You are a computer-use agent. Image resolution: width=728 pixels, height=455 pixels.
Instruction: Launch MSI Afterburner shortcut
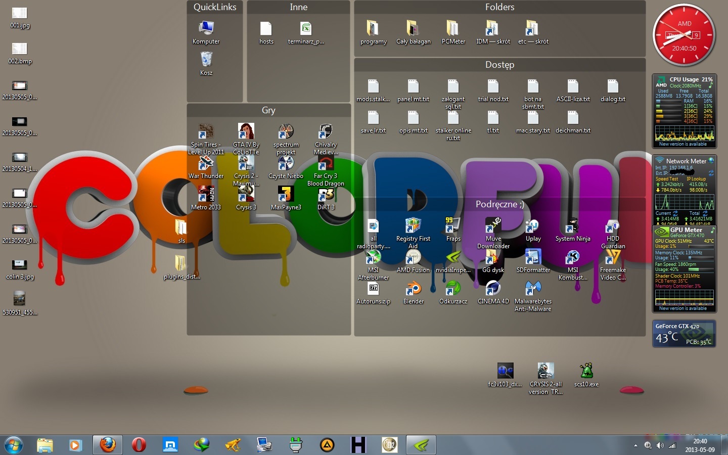pyautogui.click(x=373, y=265)
